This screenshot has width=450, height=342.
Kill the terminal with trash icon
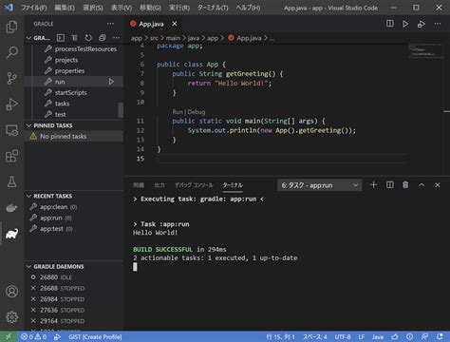[405, 185]
